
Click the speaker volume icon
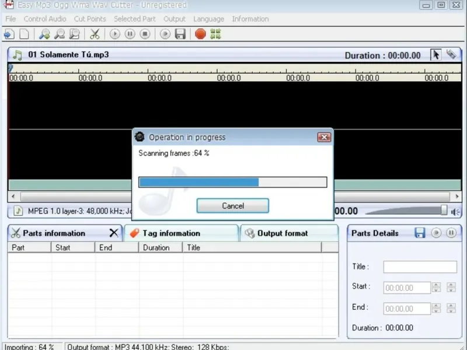coord(455,212)
